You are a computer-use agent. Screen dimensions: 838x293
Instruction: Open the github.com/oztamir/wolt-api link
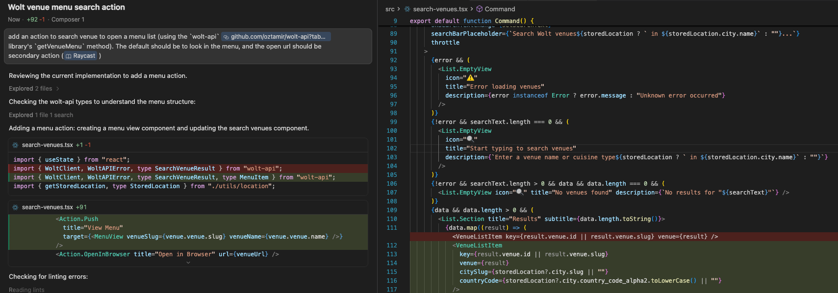pos(278,37)
